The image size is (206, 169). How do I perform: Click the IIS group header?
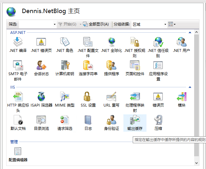(12, 87)
